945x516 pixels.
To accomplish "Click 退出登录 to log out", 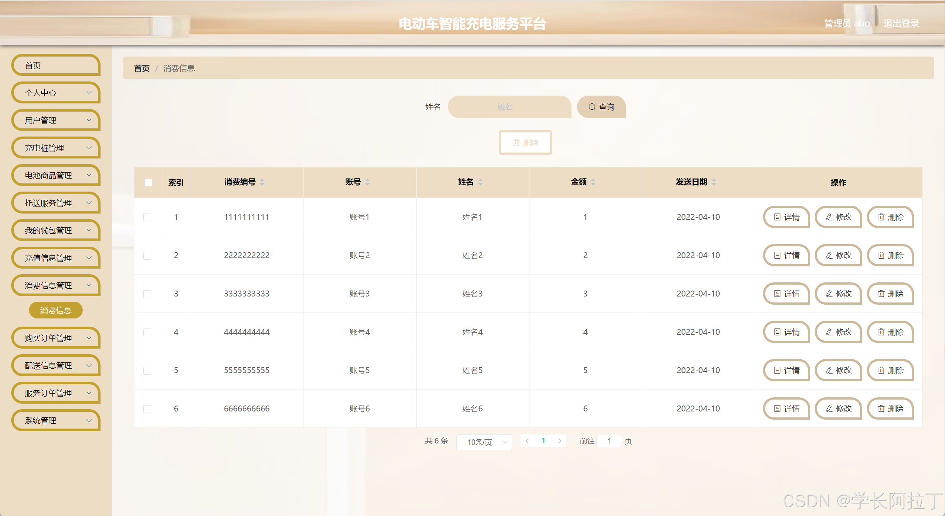I will point(901,23).
